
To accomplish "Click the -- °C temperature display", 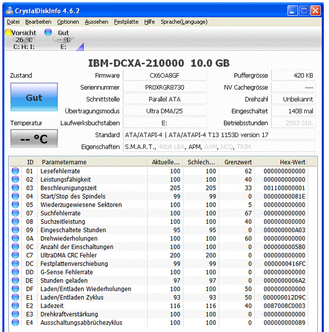I will (34, 139).
